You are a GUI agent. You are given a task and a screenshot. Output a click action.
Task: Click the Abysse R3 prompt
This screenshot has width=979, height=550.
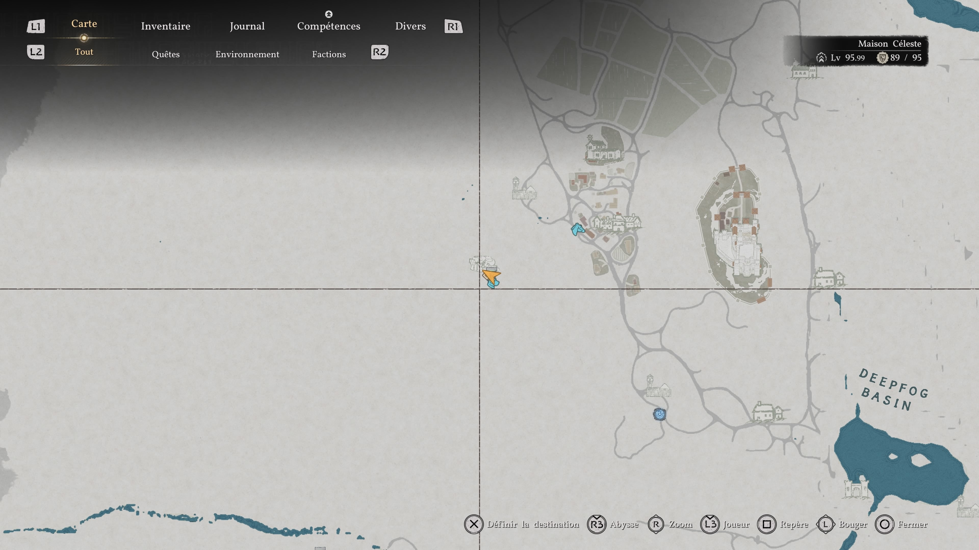click(613, 524)
